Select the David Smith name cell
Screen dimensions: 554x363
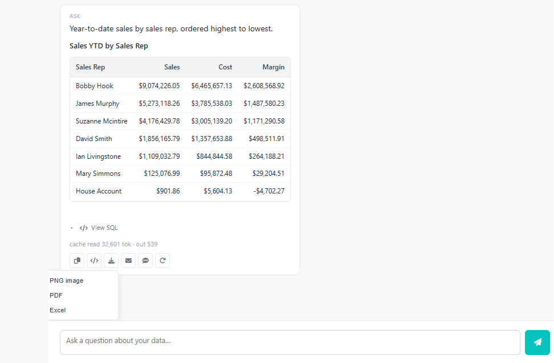pyautogui.click(x=93, y=139)
